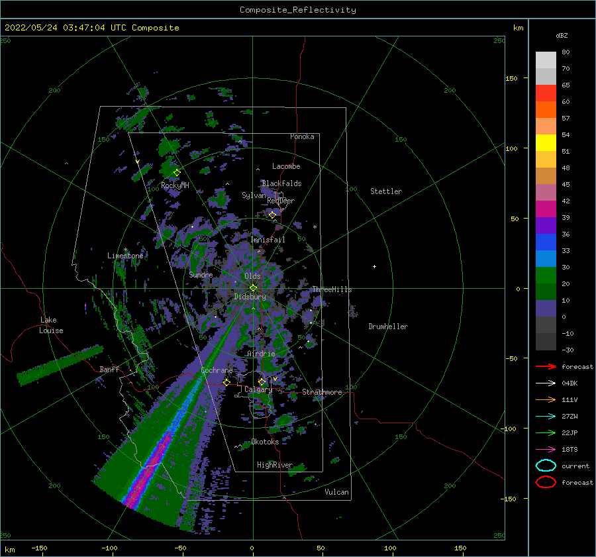This screenshot has width=596, height=557.
Task: Click the dBZ legend heading
Action: 562,35
